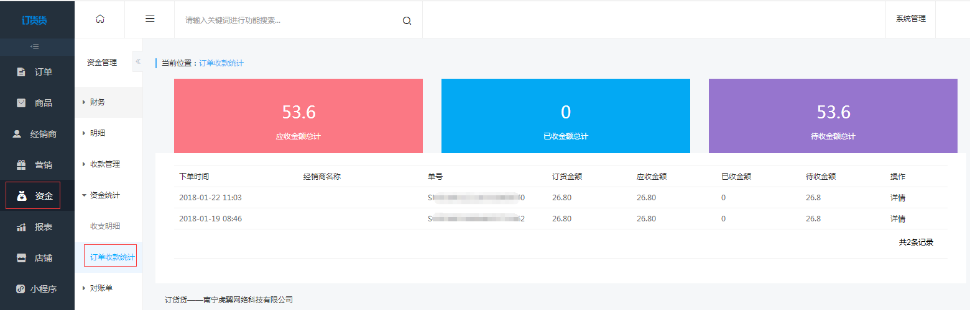
Task: Open the 营销 menu label
Action: click(44, 165)
